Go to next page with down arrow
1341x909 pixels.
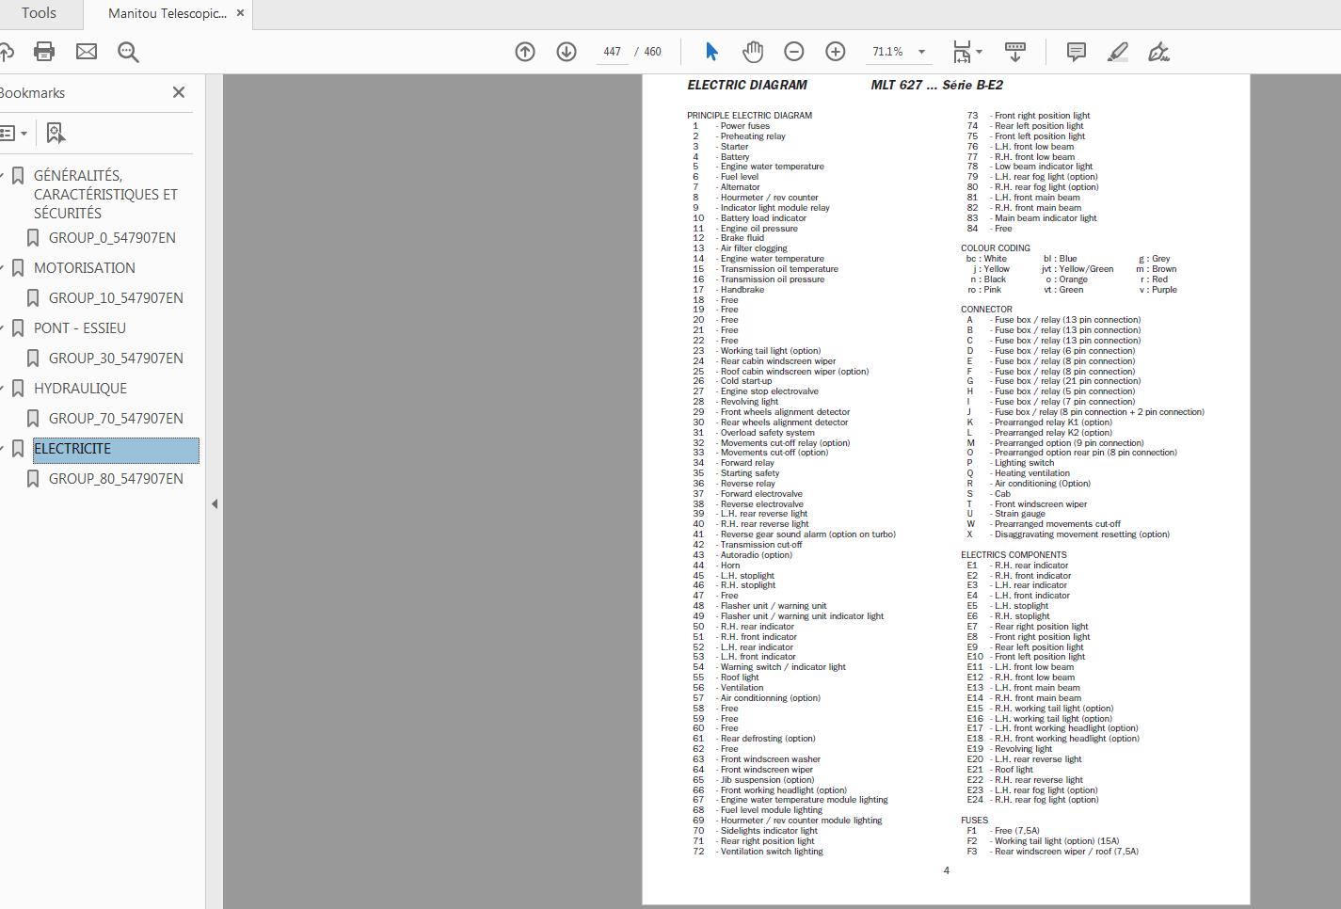coord(566,52)
